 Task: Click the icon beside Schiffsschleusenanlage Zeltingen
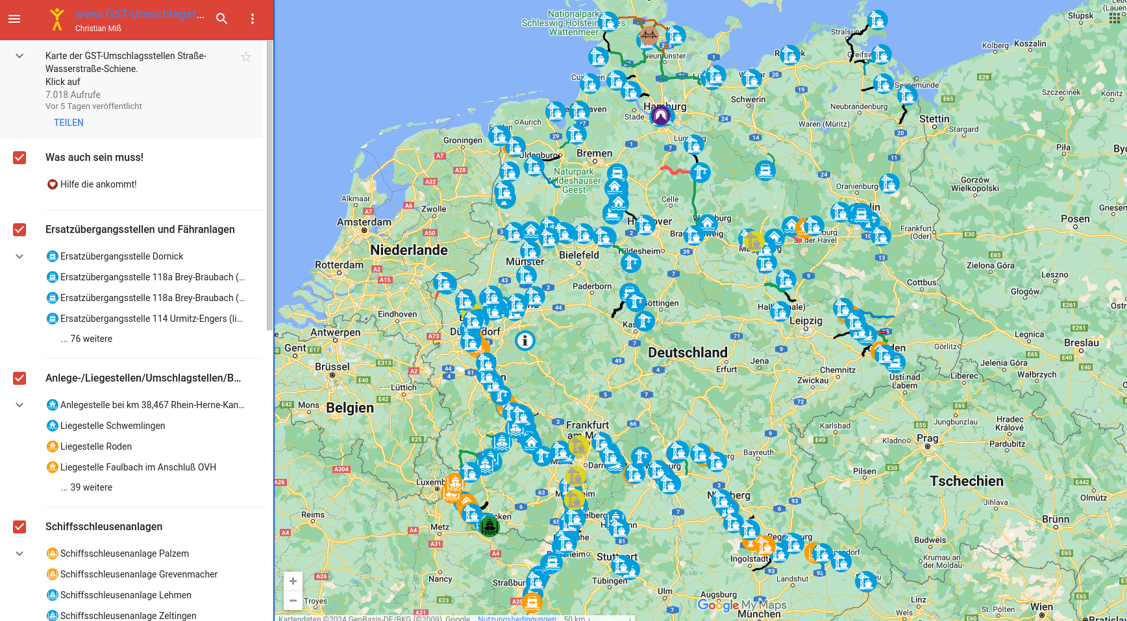[x=53, y=616]
